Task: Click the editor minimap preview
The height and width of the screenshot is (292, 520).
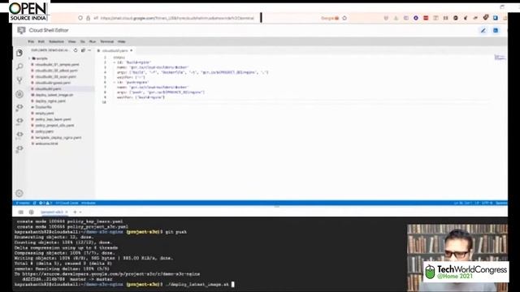Action: point(500,58)
